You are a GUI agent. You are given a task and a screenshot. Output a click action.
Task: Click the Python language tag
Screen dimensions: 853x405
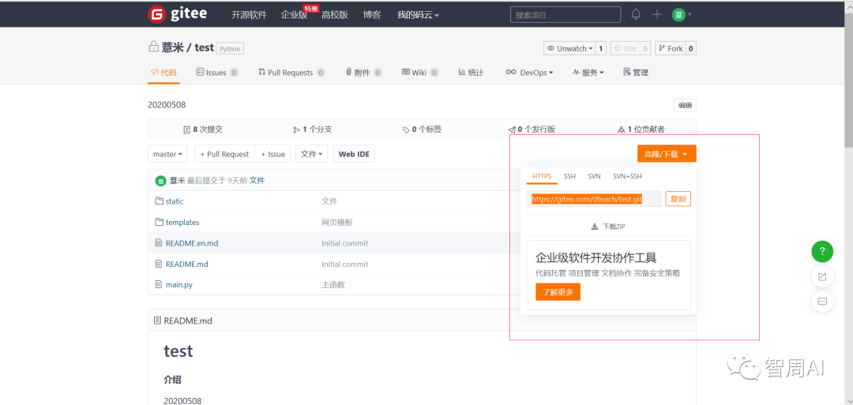coord(230,48)
